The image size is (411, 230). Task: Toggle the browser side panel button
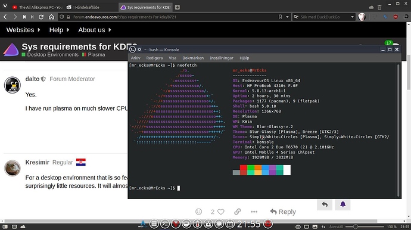coord(5,226)
